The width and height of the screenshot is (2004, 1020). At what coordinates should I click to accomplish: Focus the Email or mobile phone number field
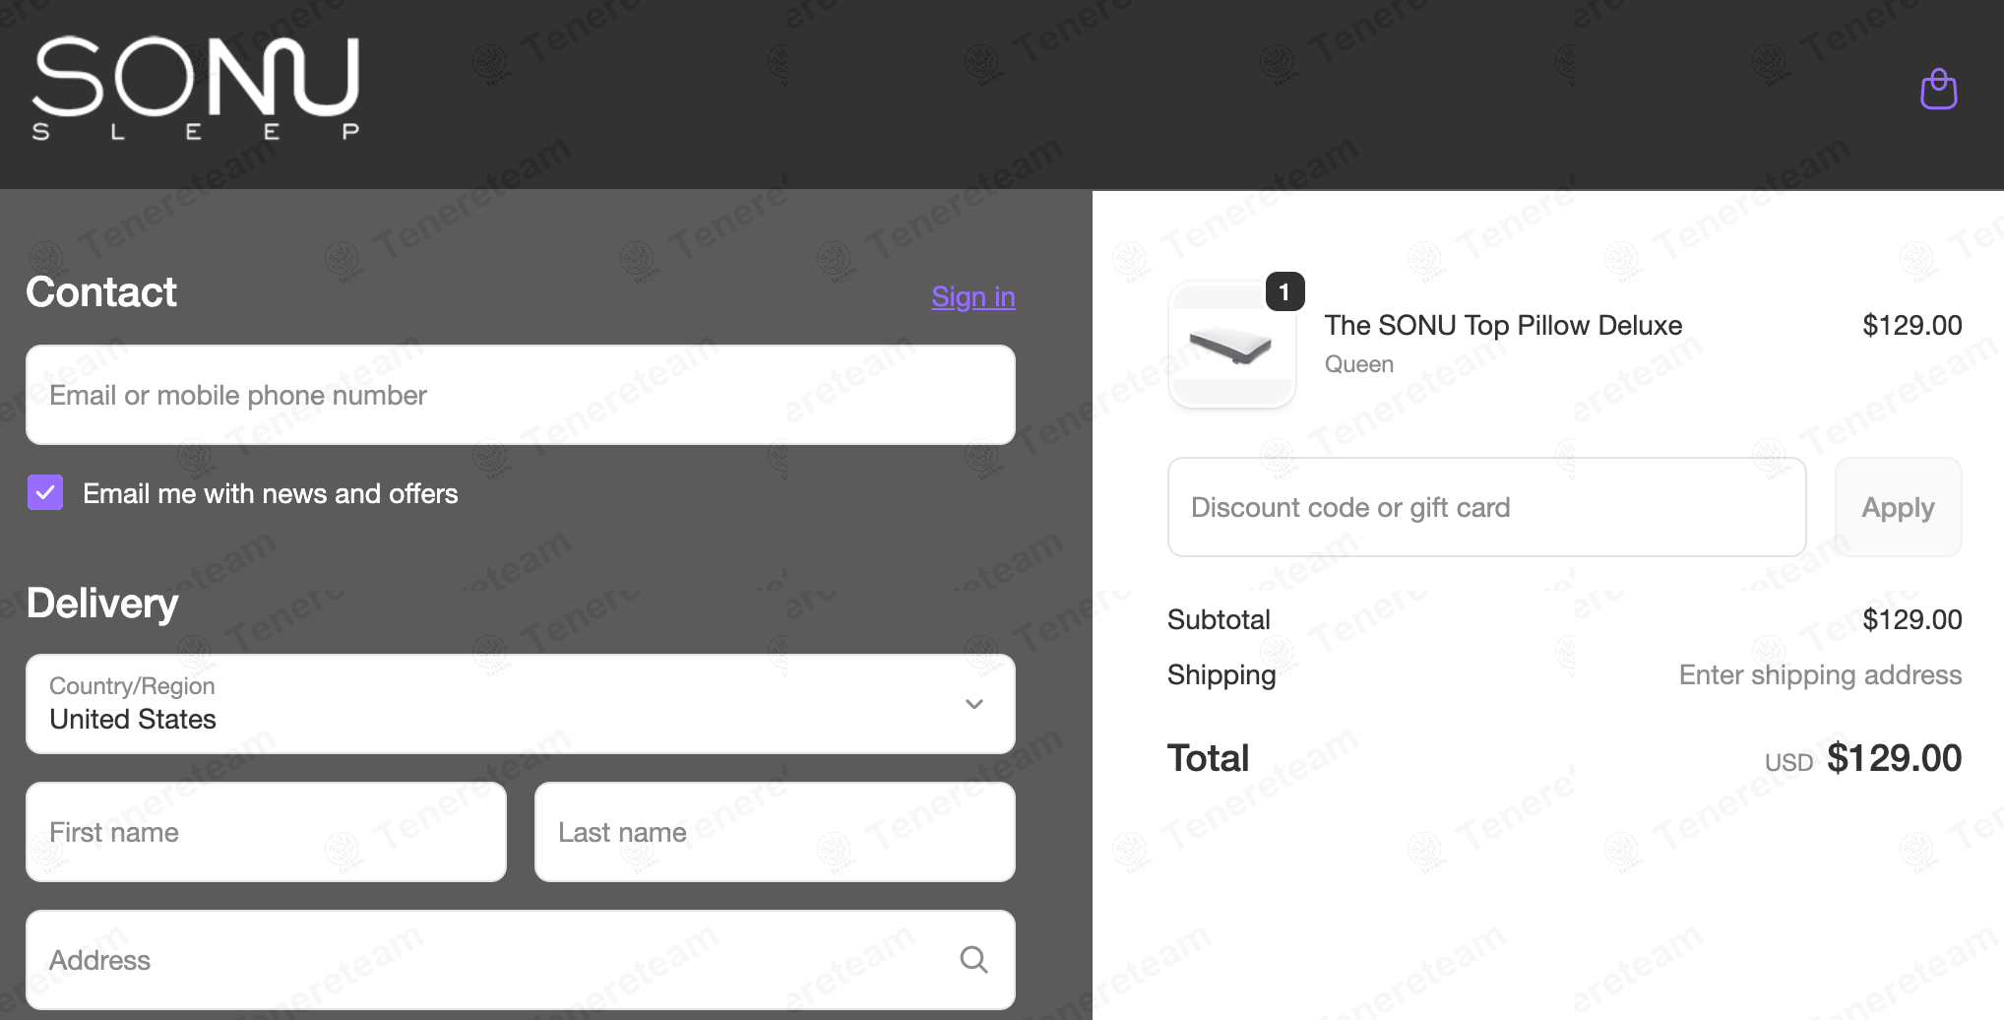click(521, 395)
